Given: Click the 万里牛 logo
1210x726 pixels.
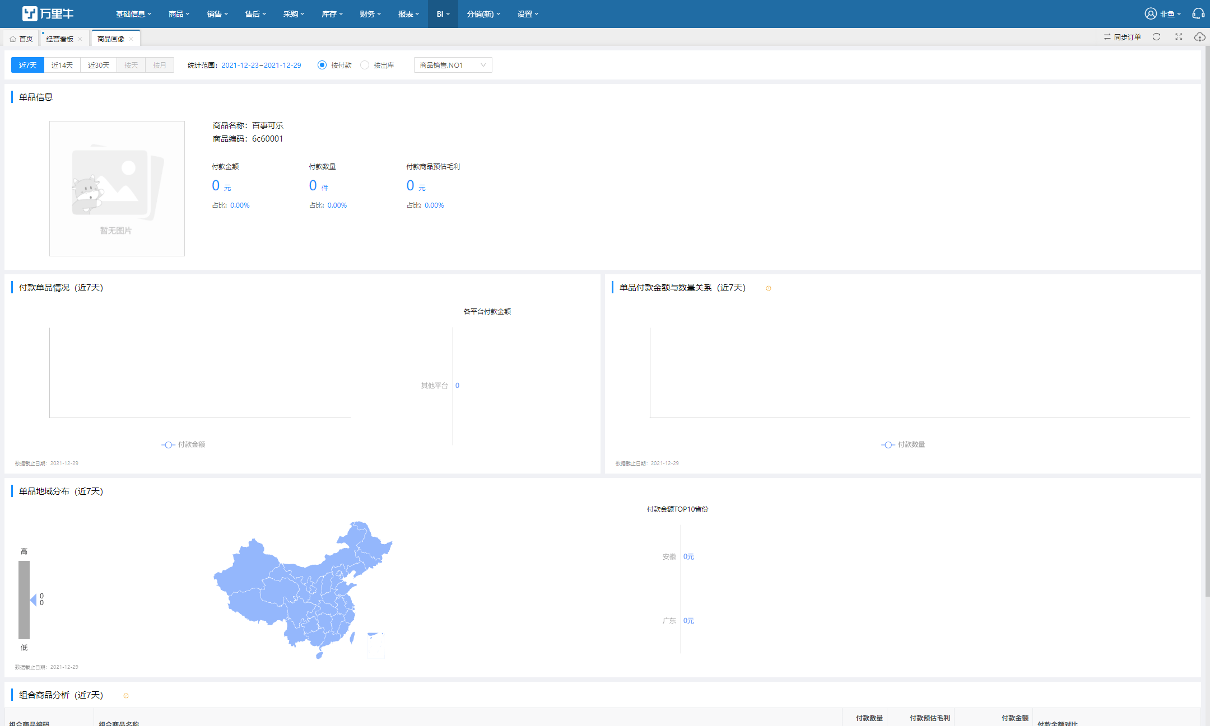Looking at the screenshot, I should 48,14.
